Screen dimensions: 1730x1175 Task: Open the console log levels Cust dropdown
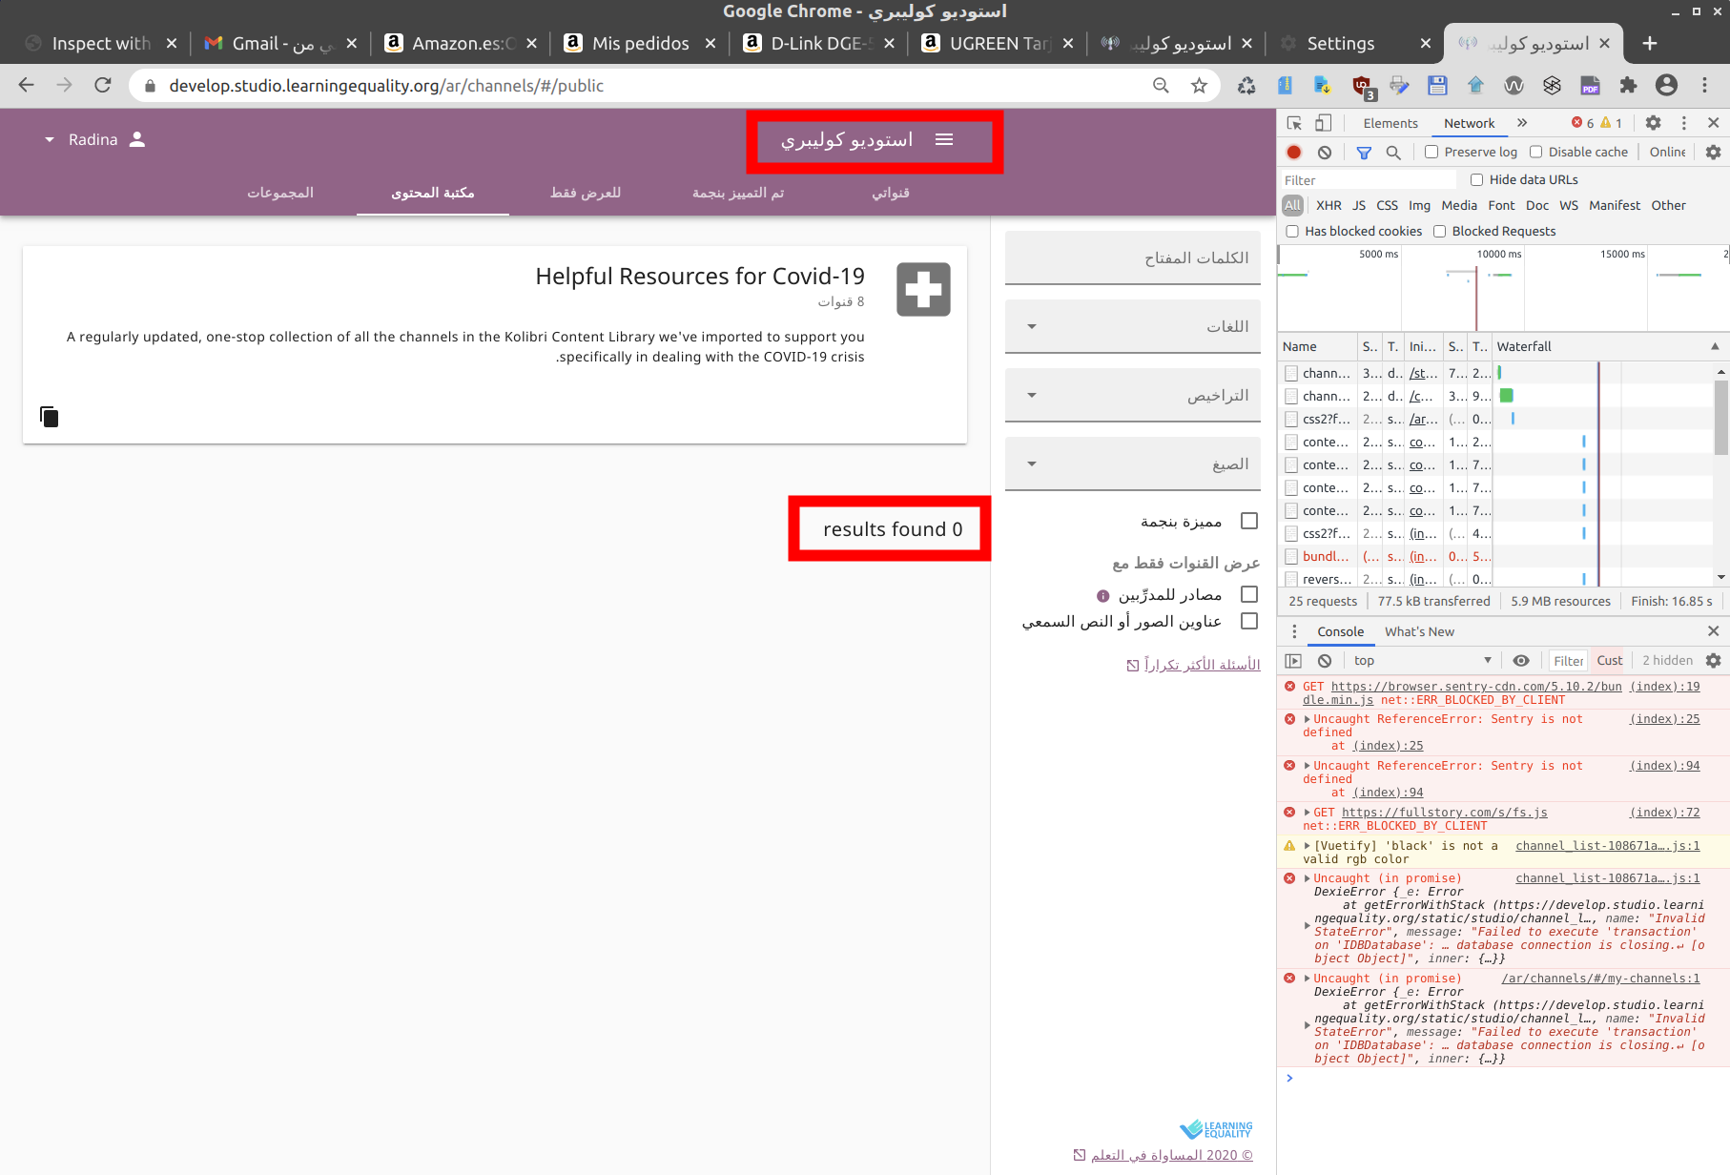pyautogui.click(x=1610, y=660)
